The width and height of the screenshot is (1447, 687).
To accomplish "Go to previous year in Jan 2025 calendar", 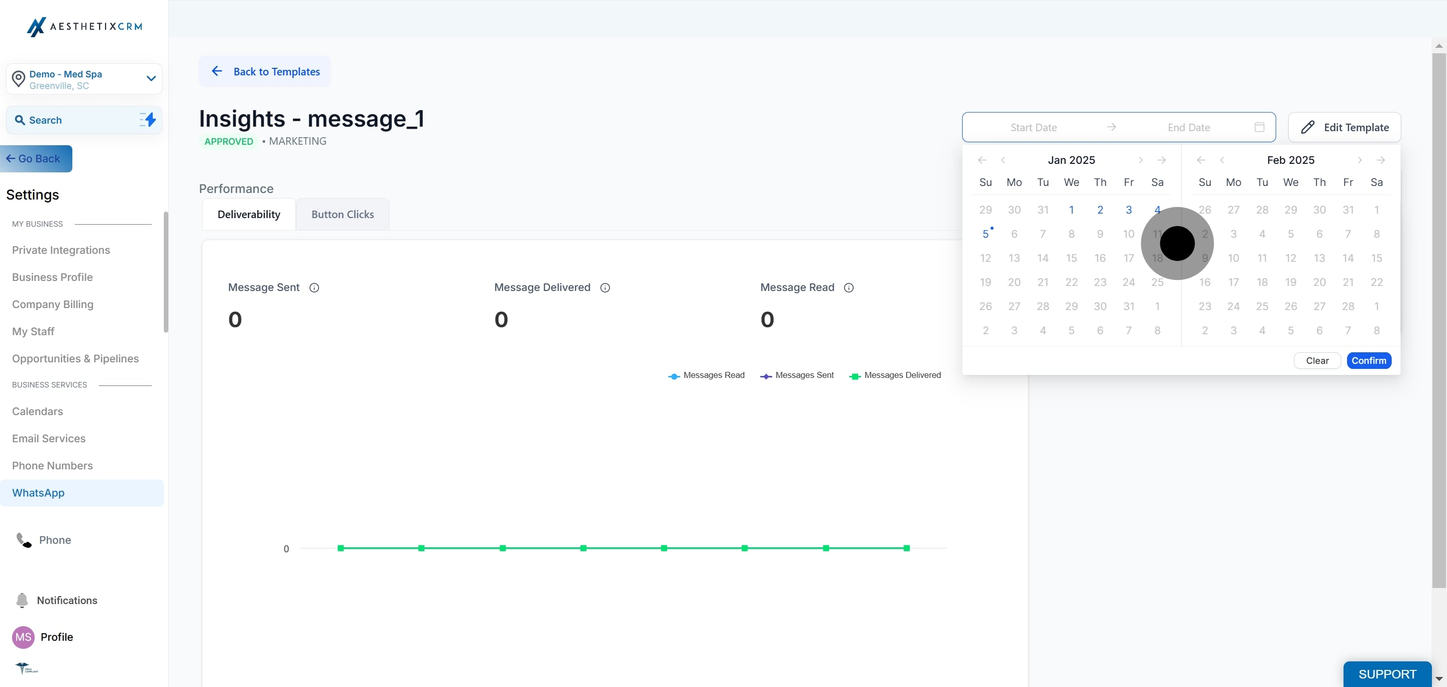I will (x=982, y=160).
